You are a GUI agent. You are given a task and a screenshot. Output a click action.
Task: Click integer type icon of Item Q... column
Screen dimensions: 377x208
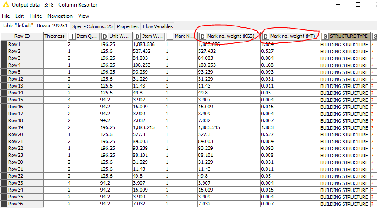[x=72, y=36]
